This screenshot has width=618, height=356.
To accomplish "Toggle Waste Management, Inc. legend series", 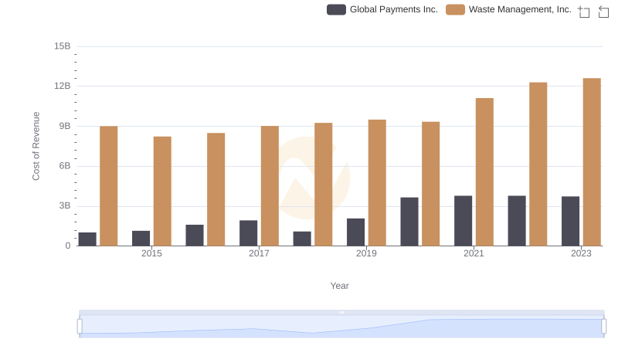I will pyautogui.click(x=508, y=9).
